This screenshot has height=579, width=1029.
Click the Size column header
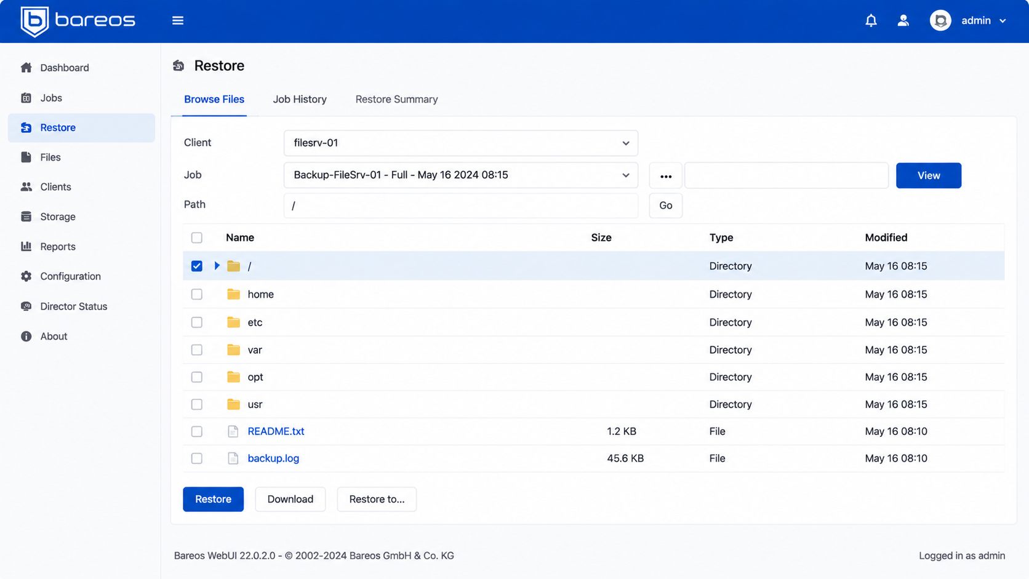(x=601, y=238)
